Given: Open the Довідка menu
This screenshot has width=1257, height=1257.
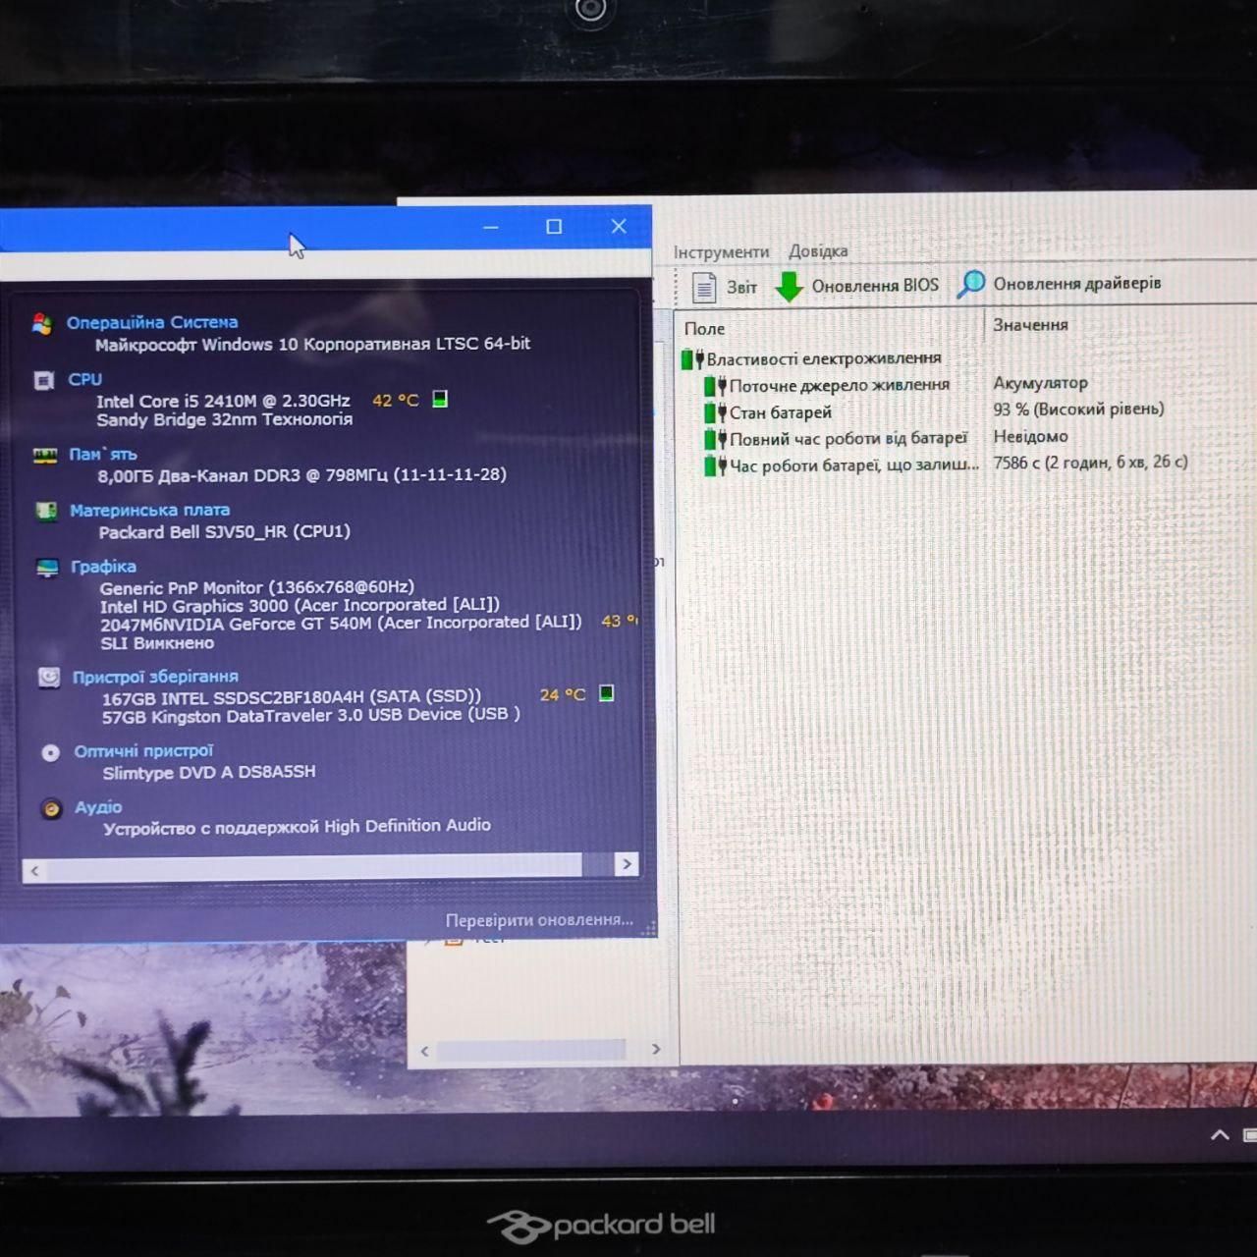Looking at the screenshot, I should click(818, 251).
